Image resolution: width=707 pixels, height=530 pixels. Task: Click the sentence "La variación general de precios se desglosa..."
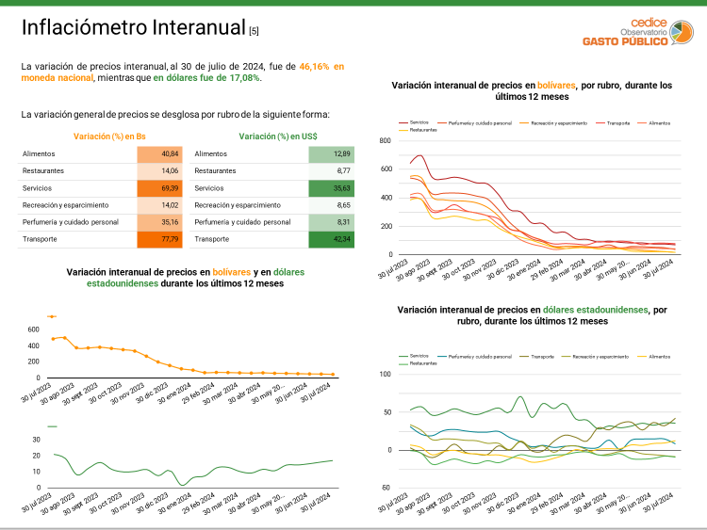pyautogui.click(x=175, y=114)
